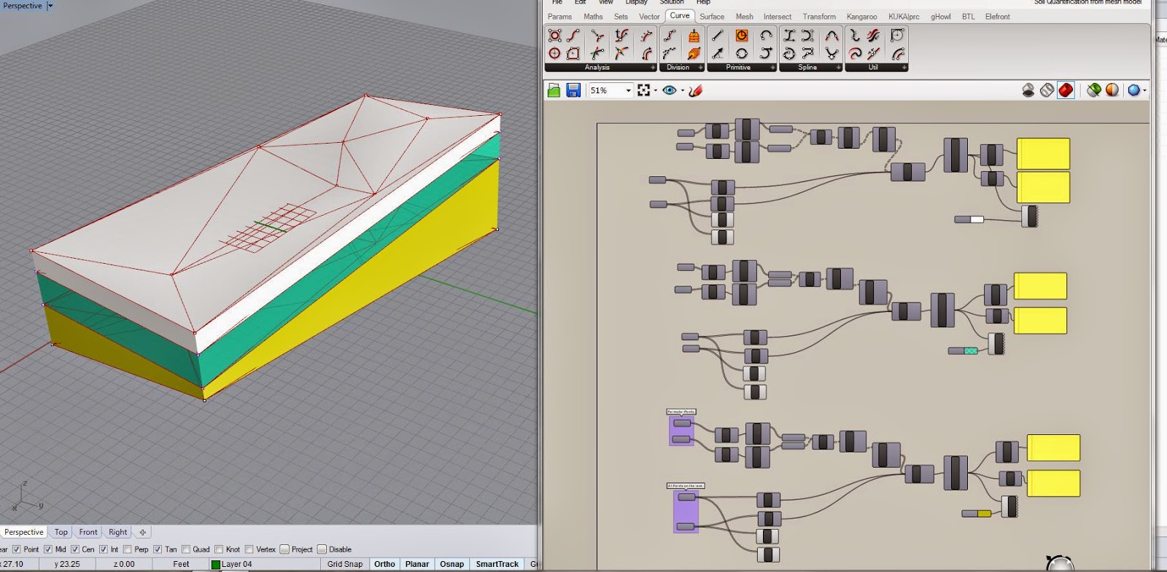Click the Divide Curve icon in the Division group
Screen dimensions: 1167x572
click(670, 36)
